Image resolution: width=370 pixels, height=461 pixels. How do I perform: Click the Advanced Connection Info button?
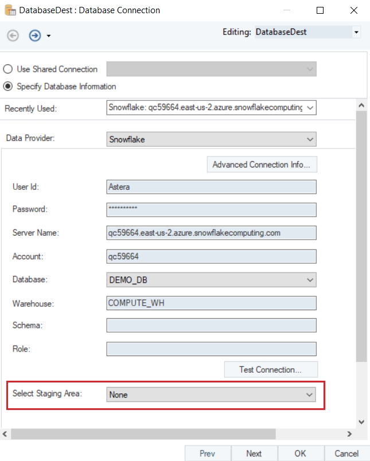pyautogui.click(x=262, y=165)
